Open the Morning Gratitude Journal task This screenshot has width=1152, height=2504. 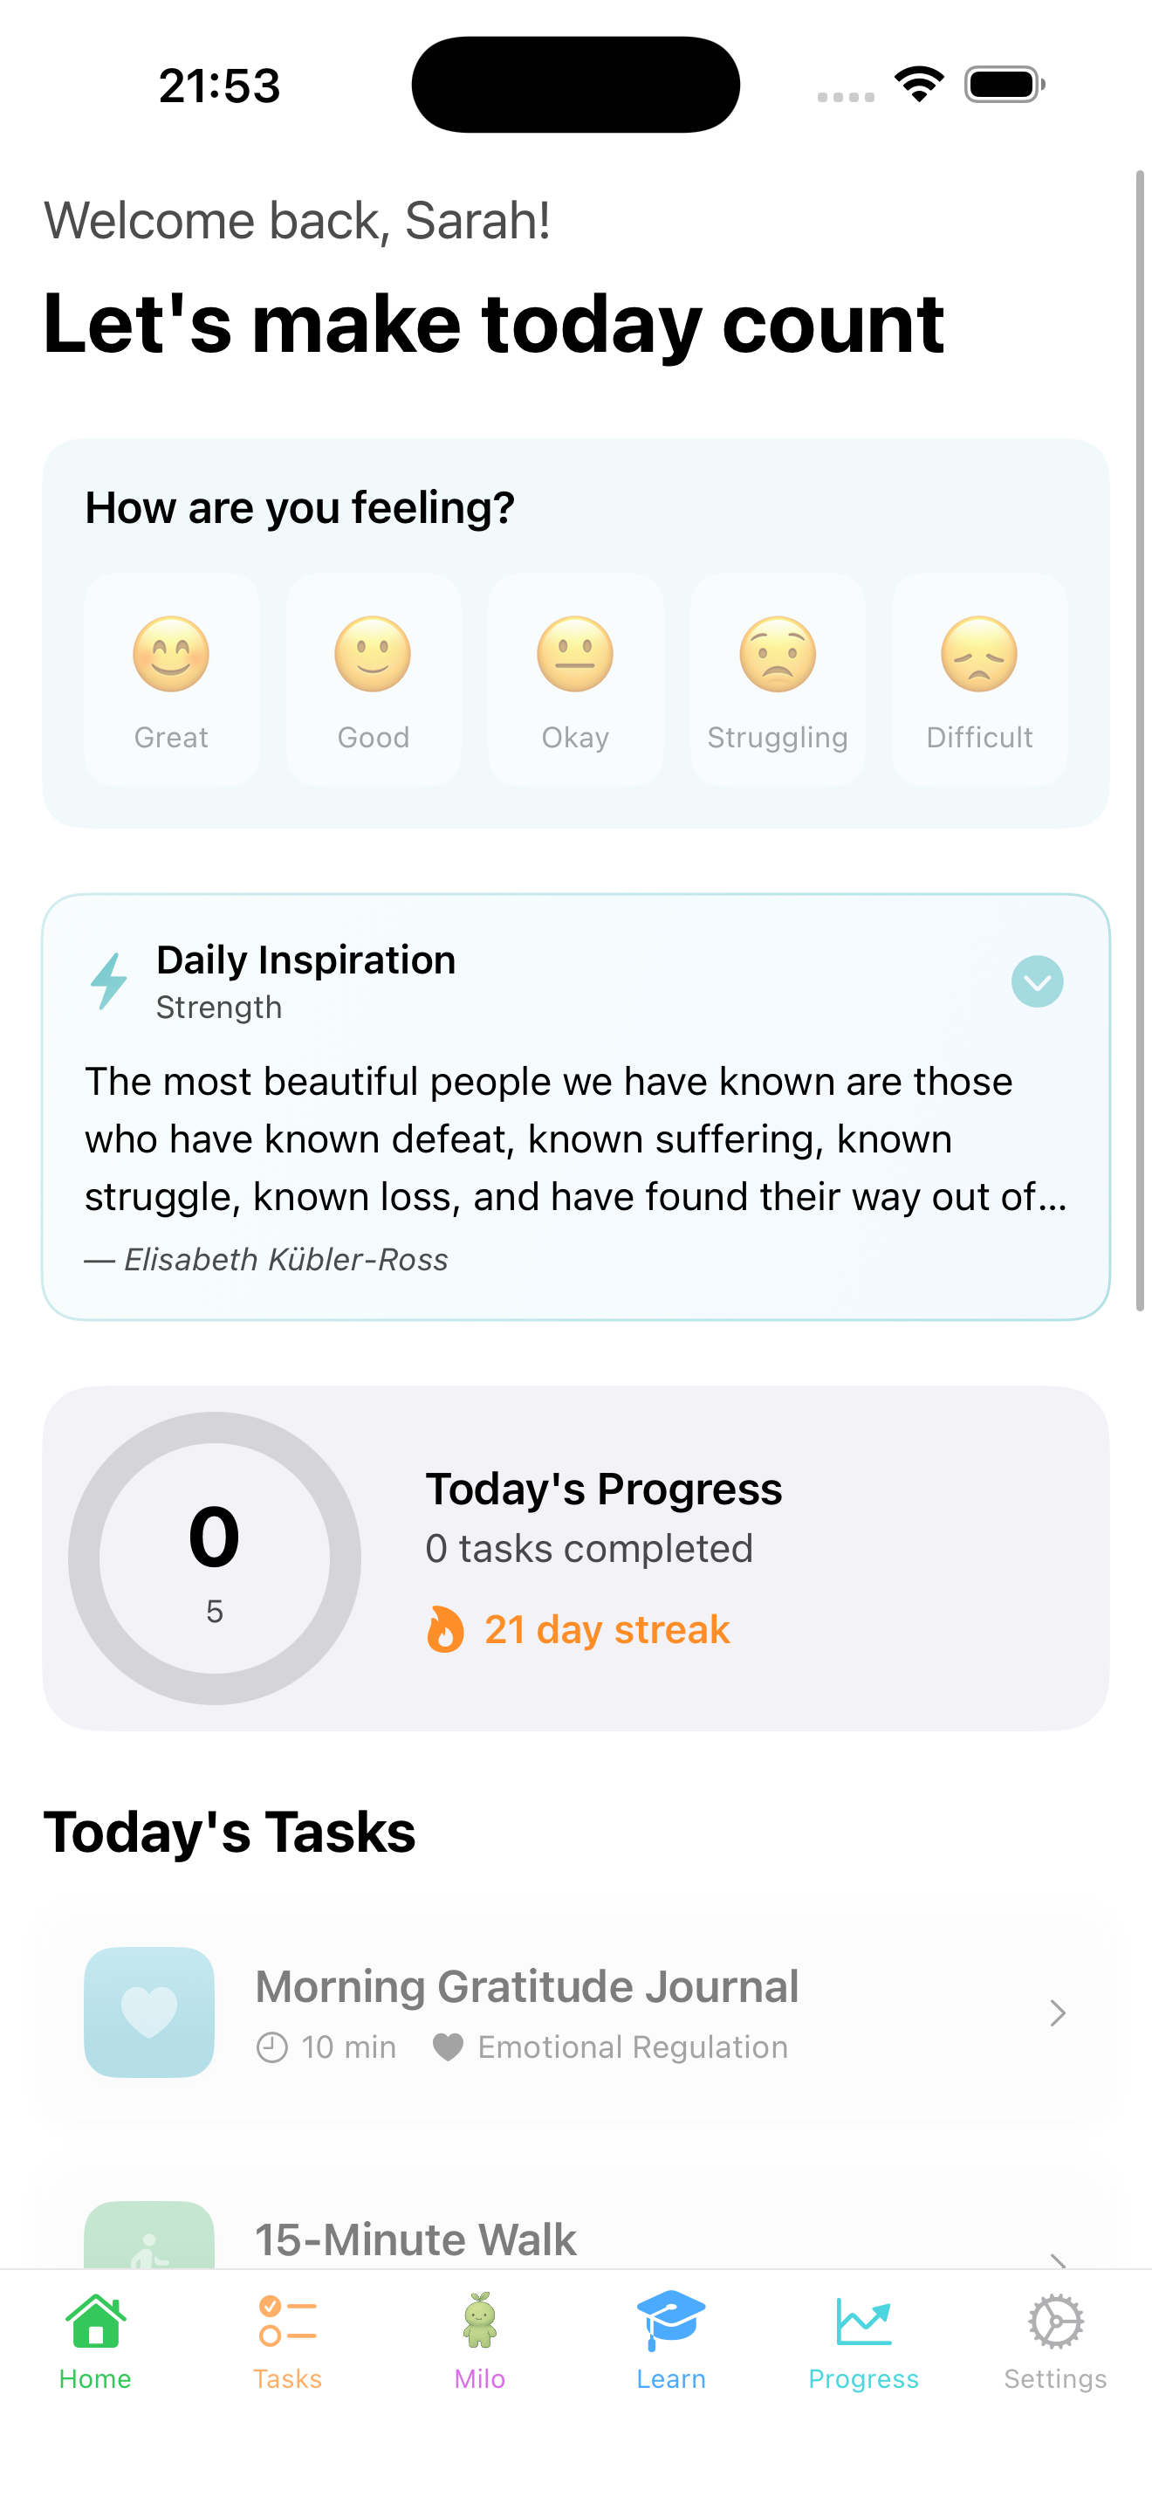pyautogui.click(x=575, y=2013)
